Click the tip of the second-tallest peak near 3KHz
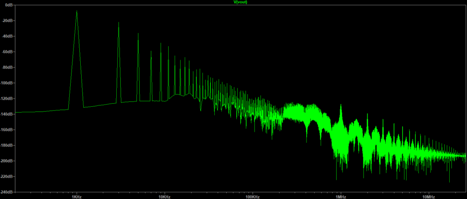467x199 pixels. tap(119, 22)
